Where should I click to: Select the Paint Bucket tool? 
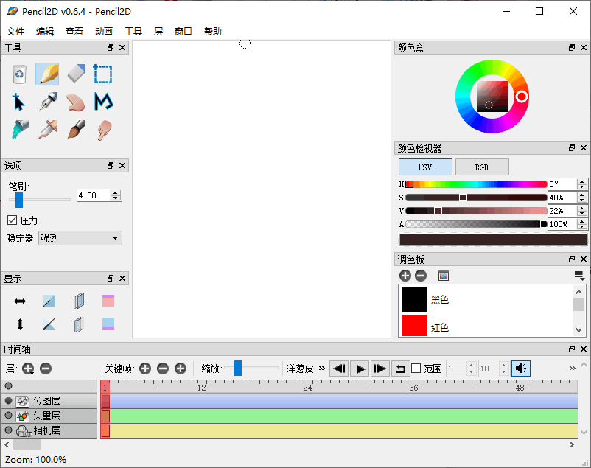[20, 130]
